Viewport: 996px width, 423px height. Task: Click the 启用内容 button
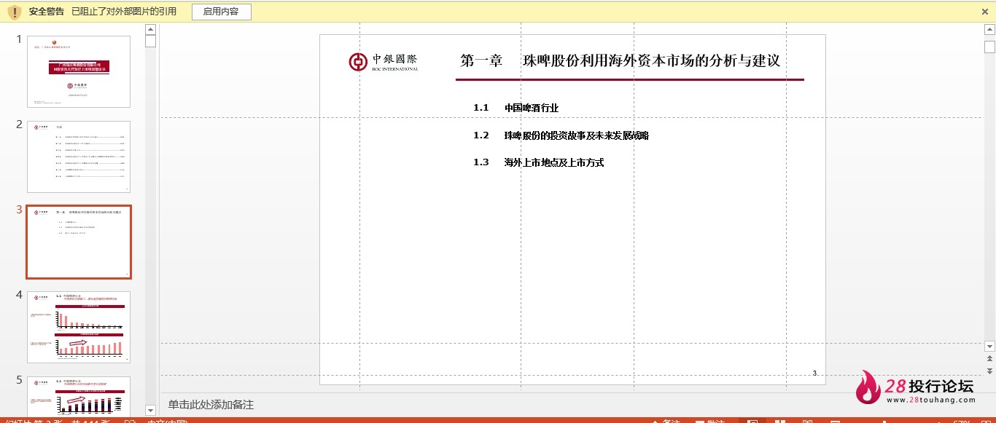pyautogui.click(x=222, y=12)
